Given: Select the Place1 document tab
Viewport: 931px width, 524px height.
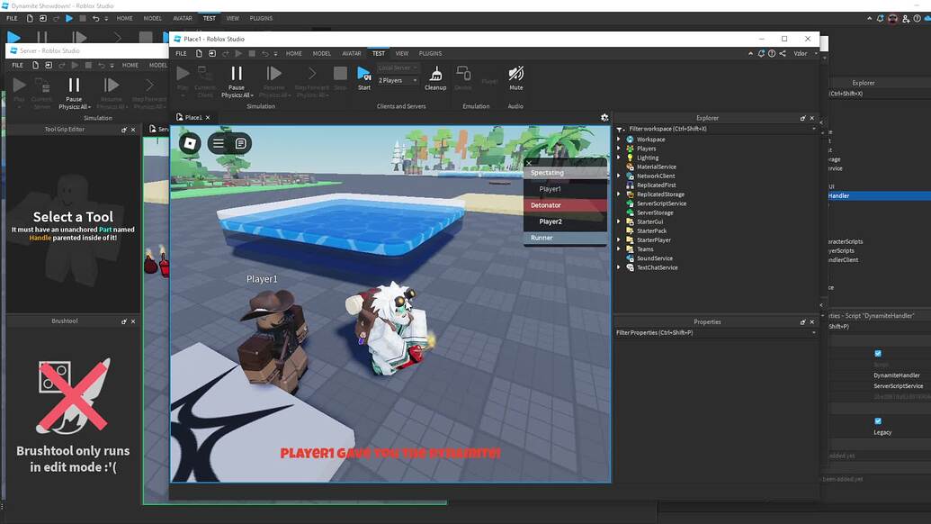Looking at the screenshot, I should tap(192, 116).
